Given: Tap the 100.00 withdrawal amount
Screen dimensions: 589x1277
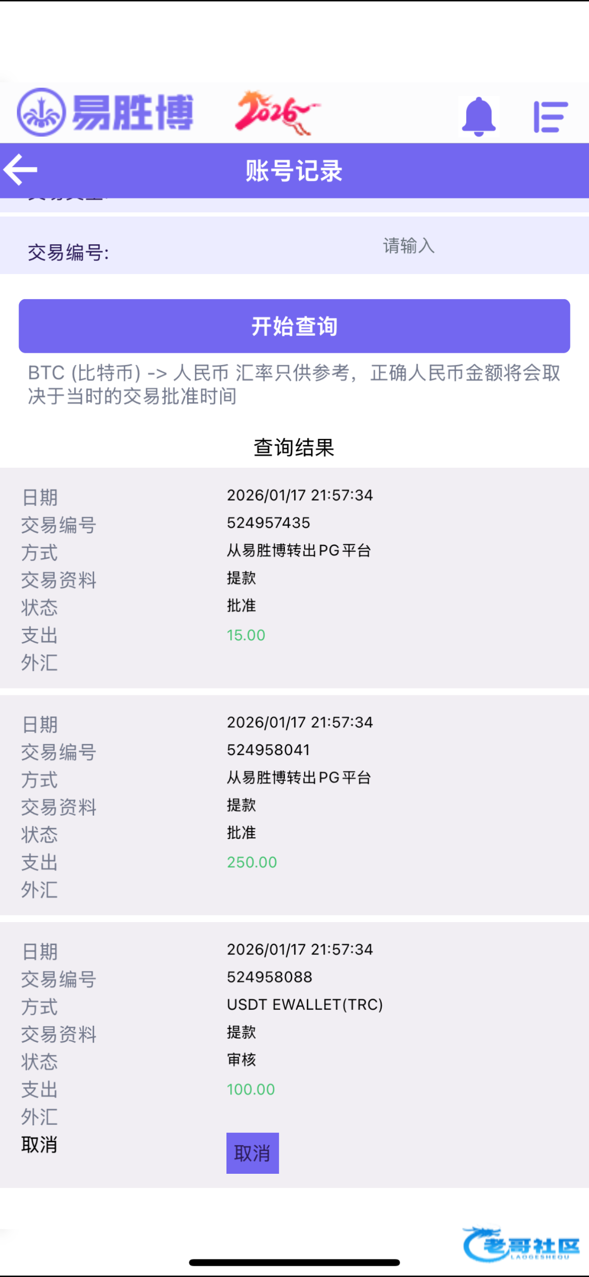Looking at the screenshot, I should (x=251, y=1089).
